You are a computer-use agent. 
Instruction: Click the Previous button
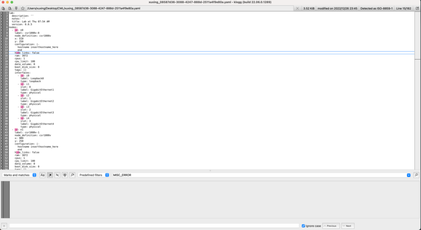(x=331, y=225)
